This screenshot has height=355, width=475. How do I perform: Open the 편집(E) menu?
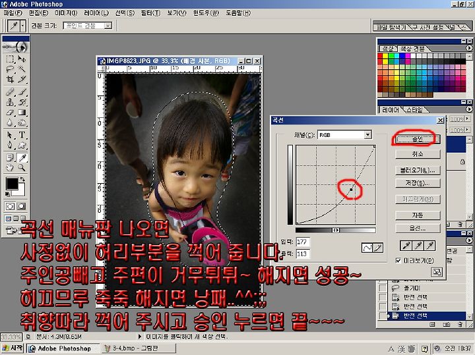coord(38,13)
